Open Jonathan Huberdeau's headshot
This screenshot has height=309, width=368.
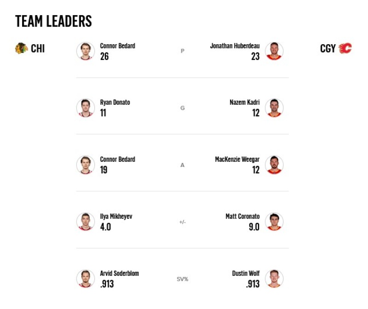pos(274,51)
